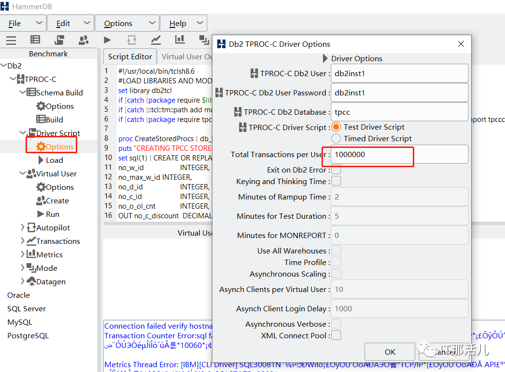
Task: Toggle Exit on Db2 Error checkbox
Action: pos(336,170)
